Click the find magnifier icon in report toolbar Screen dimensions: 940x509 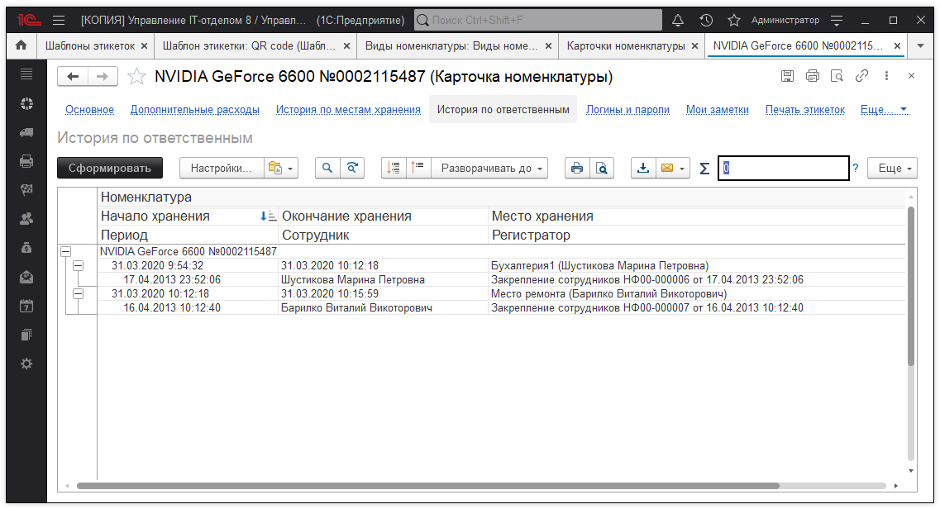328,168
